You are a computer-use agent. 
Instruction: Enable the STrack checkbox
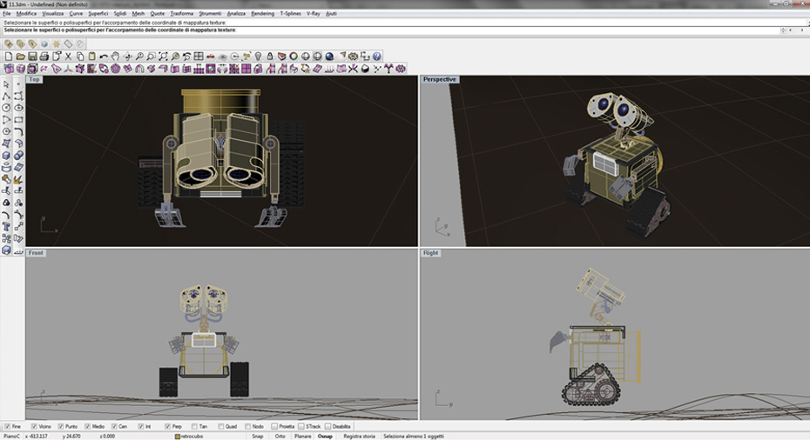301,427
